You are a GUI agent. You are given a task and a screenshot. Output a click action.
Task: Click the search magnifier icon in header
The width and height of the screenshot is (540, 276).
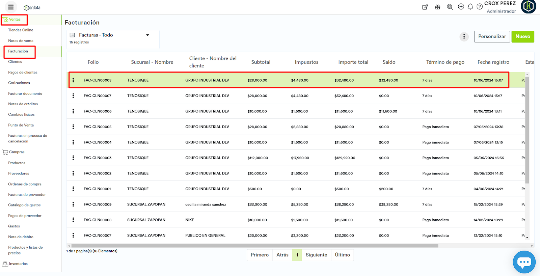450,7
